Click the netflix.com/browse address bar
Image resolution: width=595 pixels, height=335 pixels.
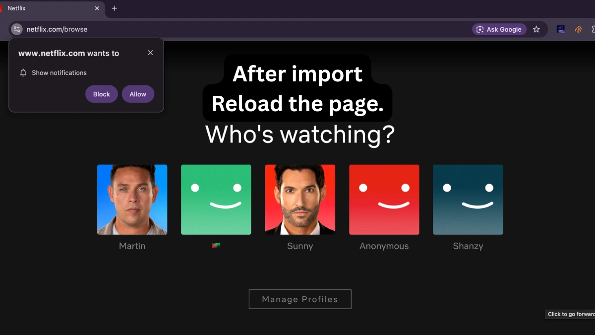coord(248,29)
